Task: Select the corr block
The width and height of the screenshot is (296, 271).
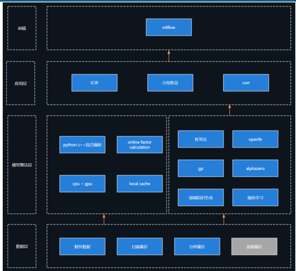Action: [x=246, y=83]
